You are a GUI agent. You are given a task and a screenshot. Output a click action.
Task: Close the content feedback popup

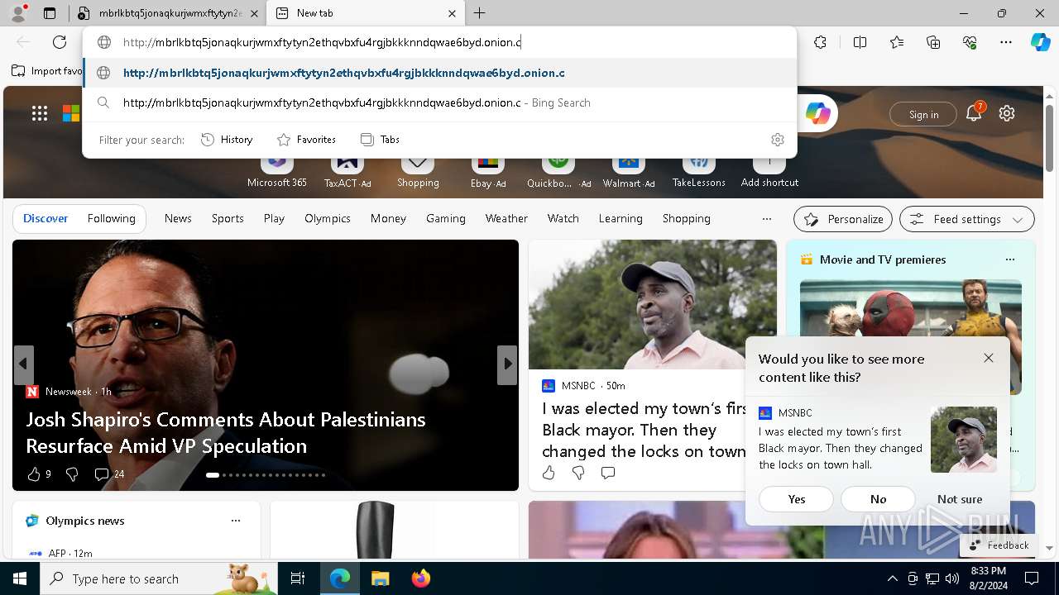pos(989,358)
